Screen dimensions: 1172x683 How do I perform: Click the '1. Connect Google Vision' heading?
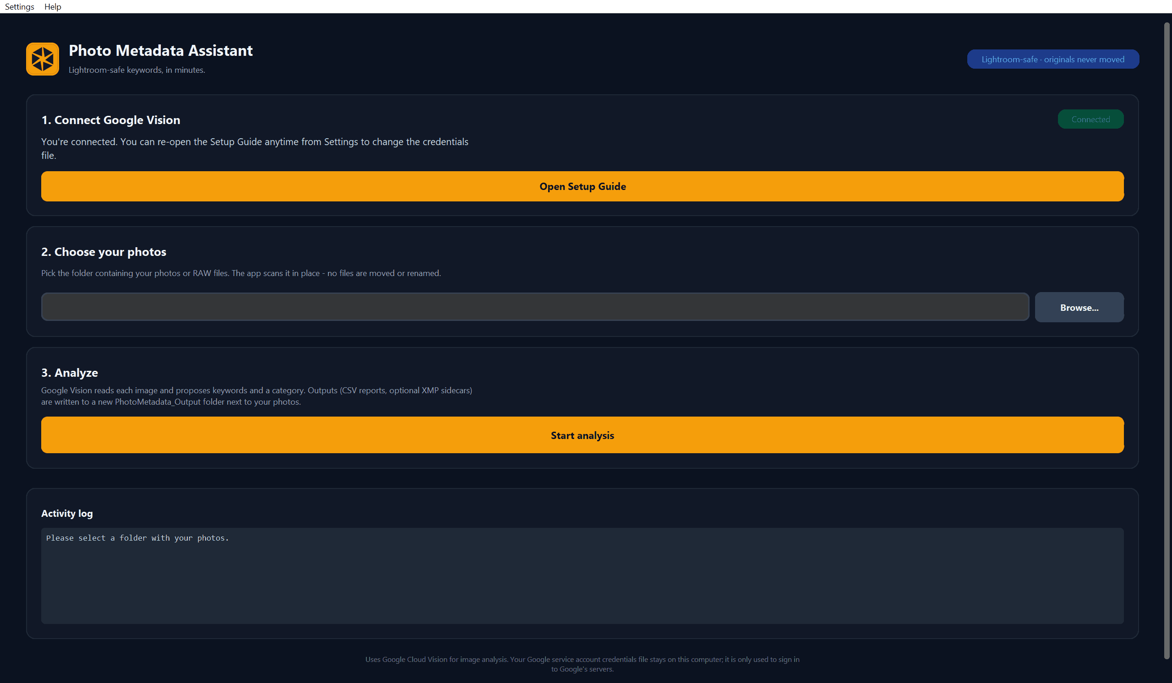tap(111, 120)
